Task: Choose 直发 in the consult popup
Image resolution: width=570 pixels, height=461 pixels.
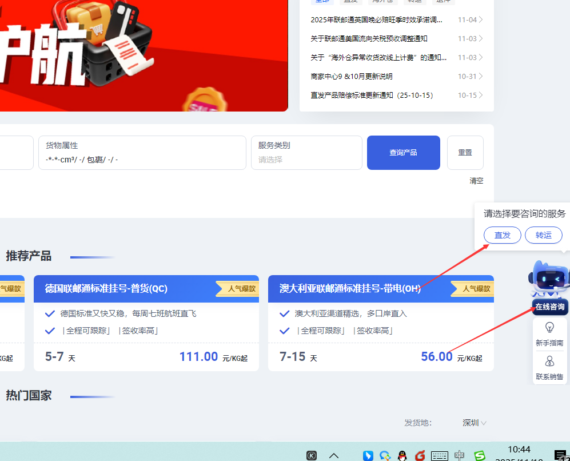Action: tap(503, 235)
